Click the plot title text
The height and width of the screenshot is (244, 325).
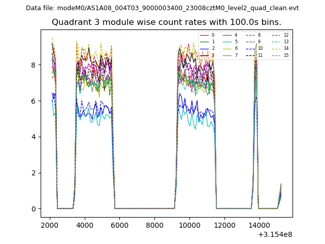pos(167,22)
